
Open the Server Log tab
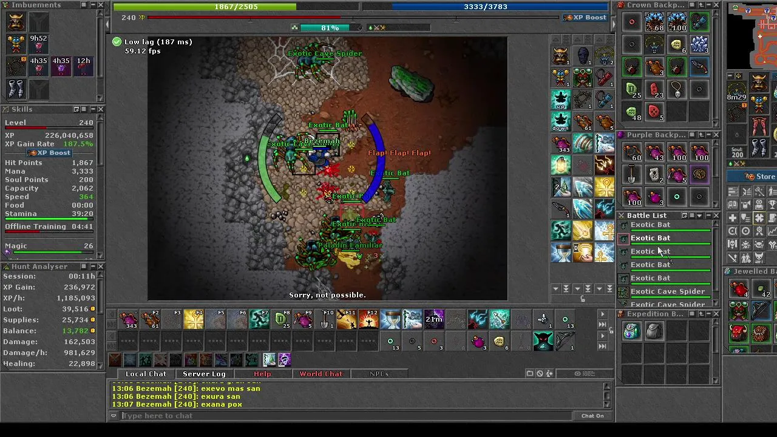click(x=204, y=374)
